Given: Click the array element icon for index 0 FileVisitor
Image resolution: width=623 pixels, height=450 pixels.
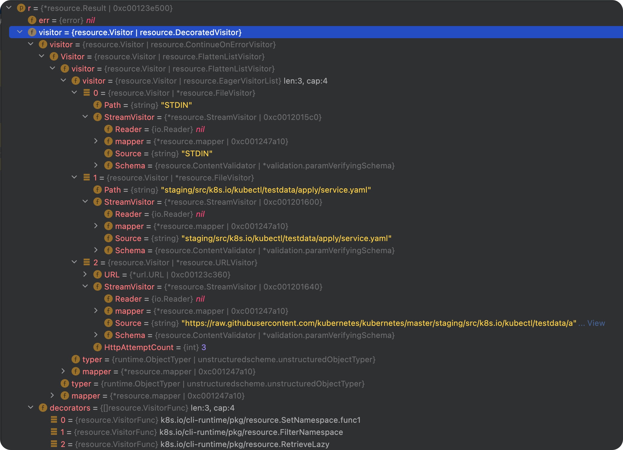Looking at the screenshot, I should pyautogui.click(x=86, y=93).
